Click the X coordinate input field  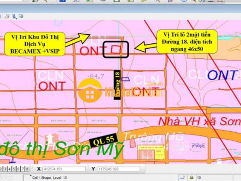pos(64,169)
